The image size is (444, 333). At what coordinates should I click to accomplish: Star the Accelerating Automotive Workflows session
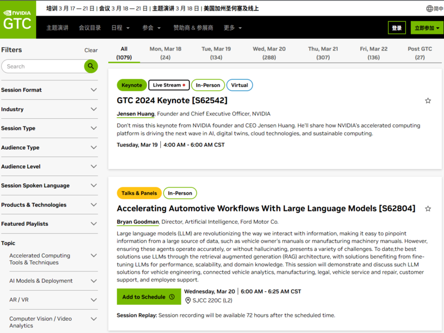[428, 209]
